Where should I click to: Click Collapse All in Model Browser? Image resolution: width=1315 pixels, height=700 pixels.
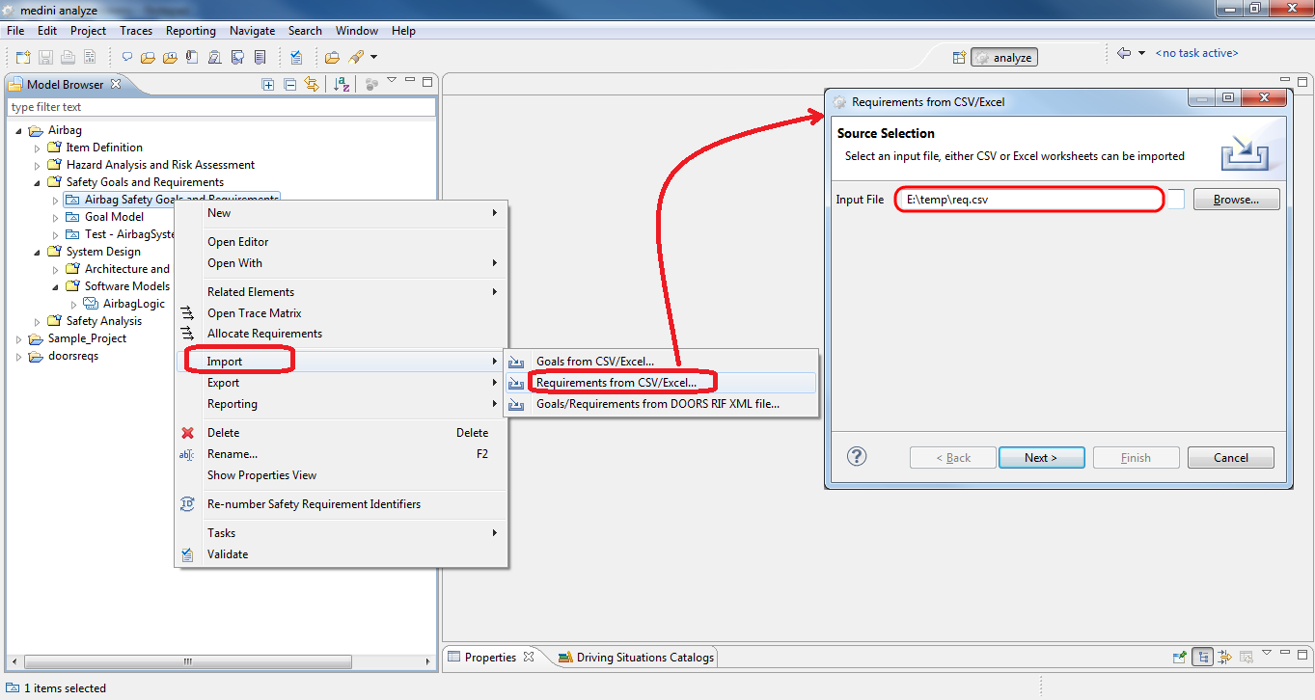point(289,85)
